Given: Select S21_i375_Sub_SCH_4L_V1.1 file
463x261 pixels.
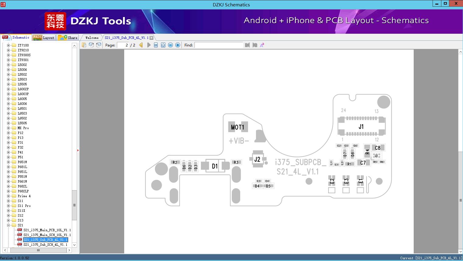Looking at the screenshot, I should coord(45,245).
